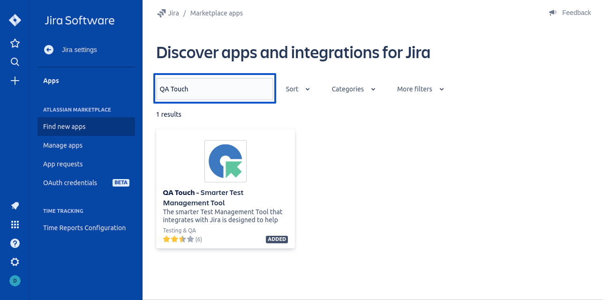Click the '1 results' text
Screen dimensions: 603x300
169,114
